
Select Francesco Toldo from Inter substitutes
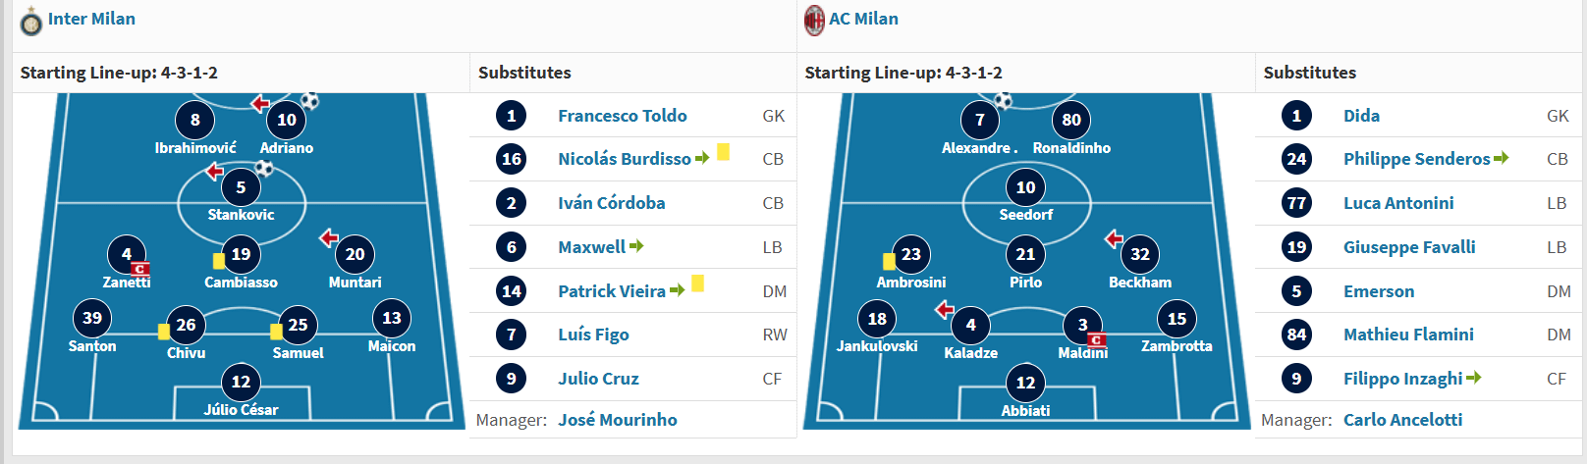(x=623, y=116)
